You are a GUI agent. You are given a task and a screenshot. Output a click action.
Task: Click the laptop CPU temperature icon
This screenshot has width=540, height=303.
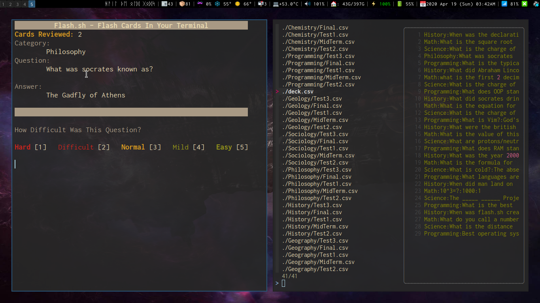(275, 4)
